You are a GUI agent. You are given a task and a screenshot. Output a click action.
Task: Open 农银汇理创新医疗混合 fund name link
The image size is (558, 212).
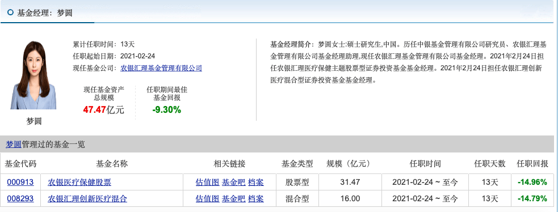point(87,198)
